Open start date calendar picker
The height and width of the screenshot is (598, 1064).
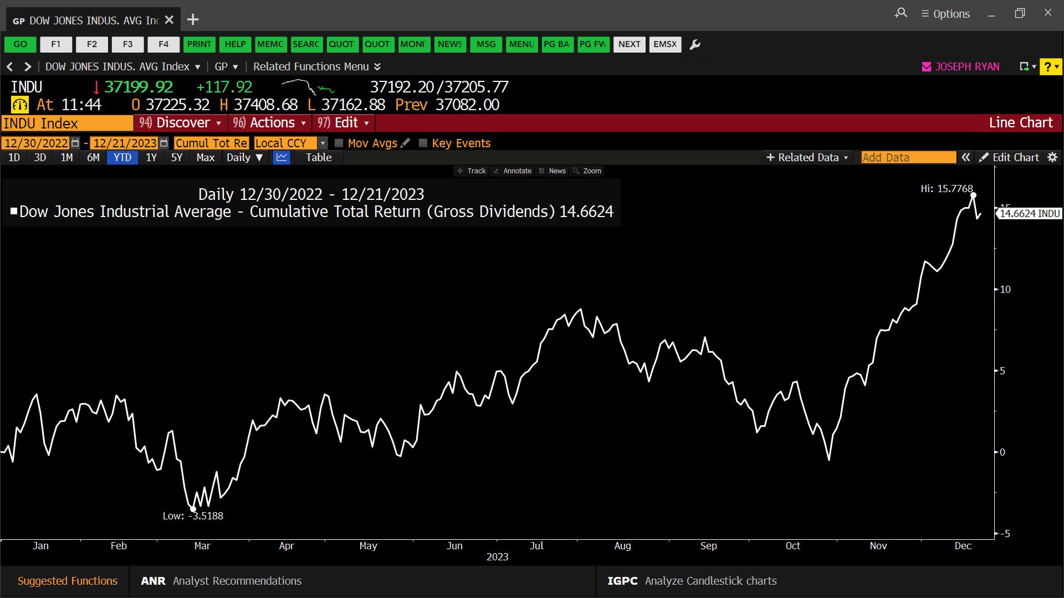76,143
